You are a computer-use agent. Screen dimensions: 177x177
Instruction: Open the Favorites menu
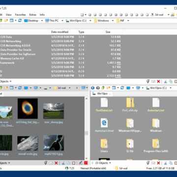click(21, 15)
